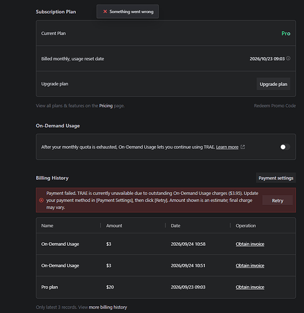The image size is (304, 313).
Task: Click the Pro plan name in billing table
Action: pos(50,287)
